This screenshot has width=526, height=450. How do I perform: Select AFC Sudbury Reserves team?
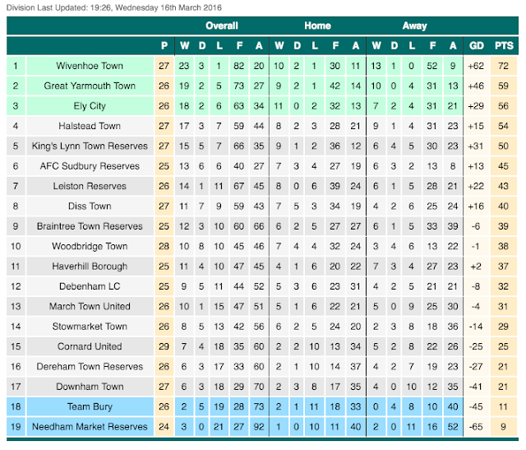(x=90, y=166)
